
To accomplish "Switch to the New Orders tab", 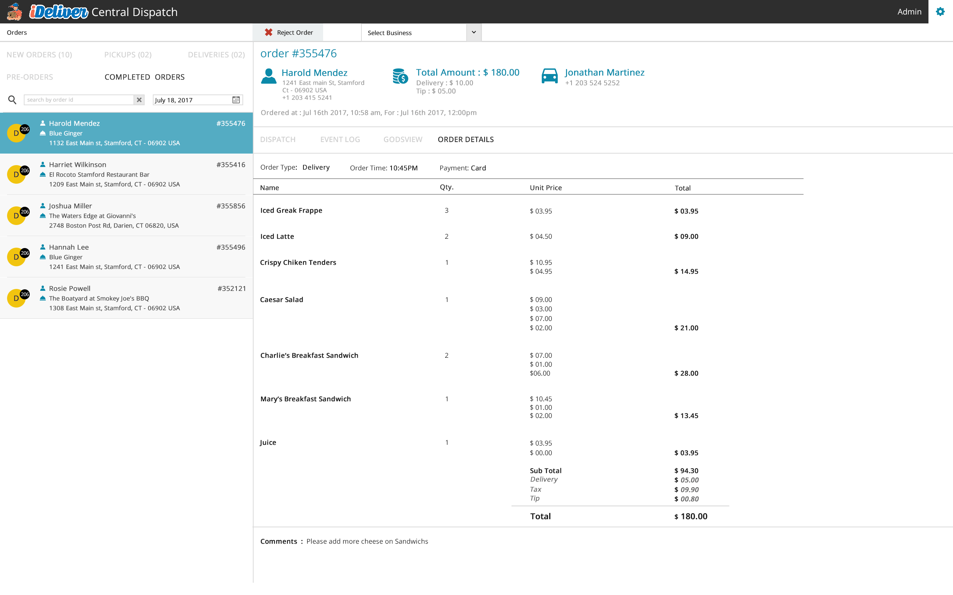I will (39, 55).
